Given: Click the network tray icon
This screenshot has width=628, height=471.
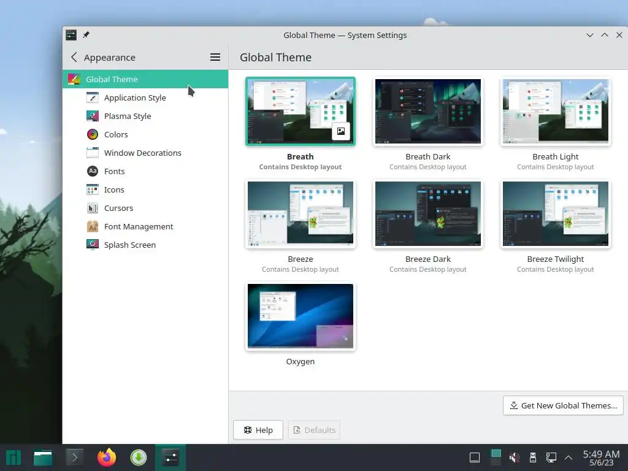Looking at the screenshot, I should point(551,458).
